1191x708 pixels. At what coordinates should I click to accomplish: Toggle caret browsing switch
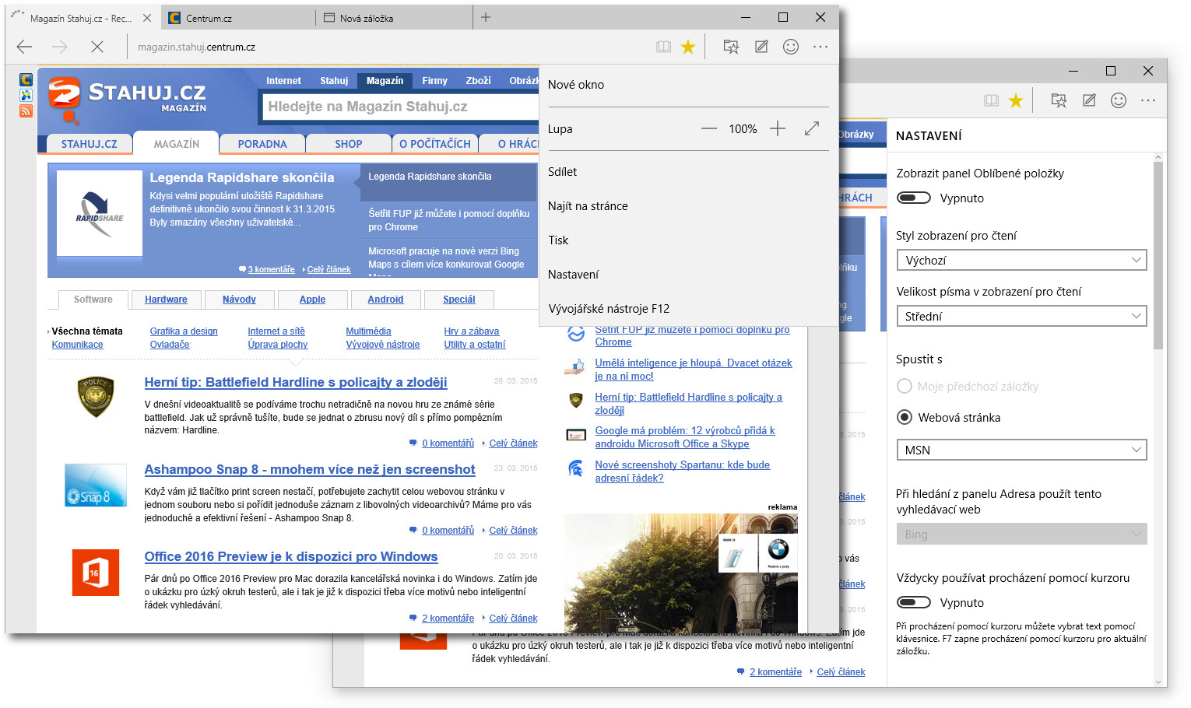(x=914, y=602)
